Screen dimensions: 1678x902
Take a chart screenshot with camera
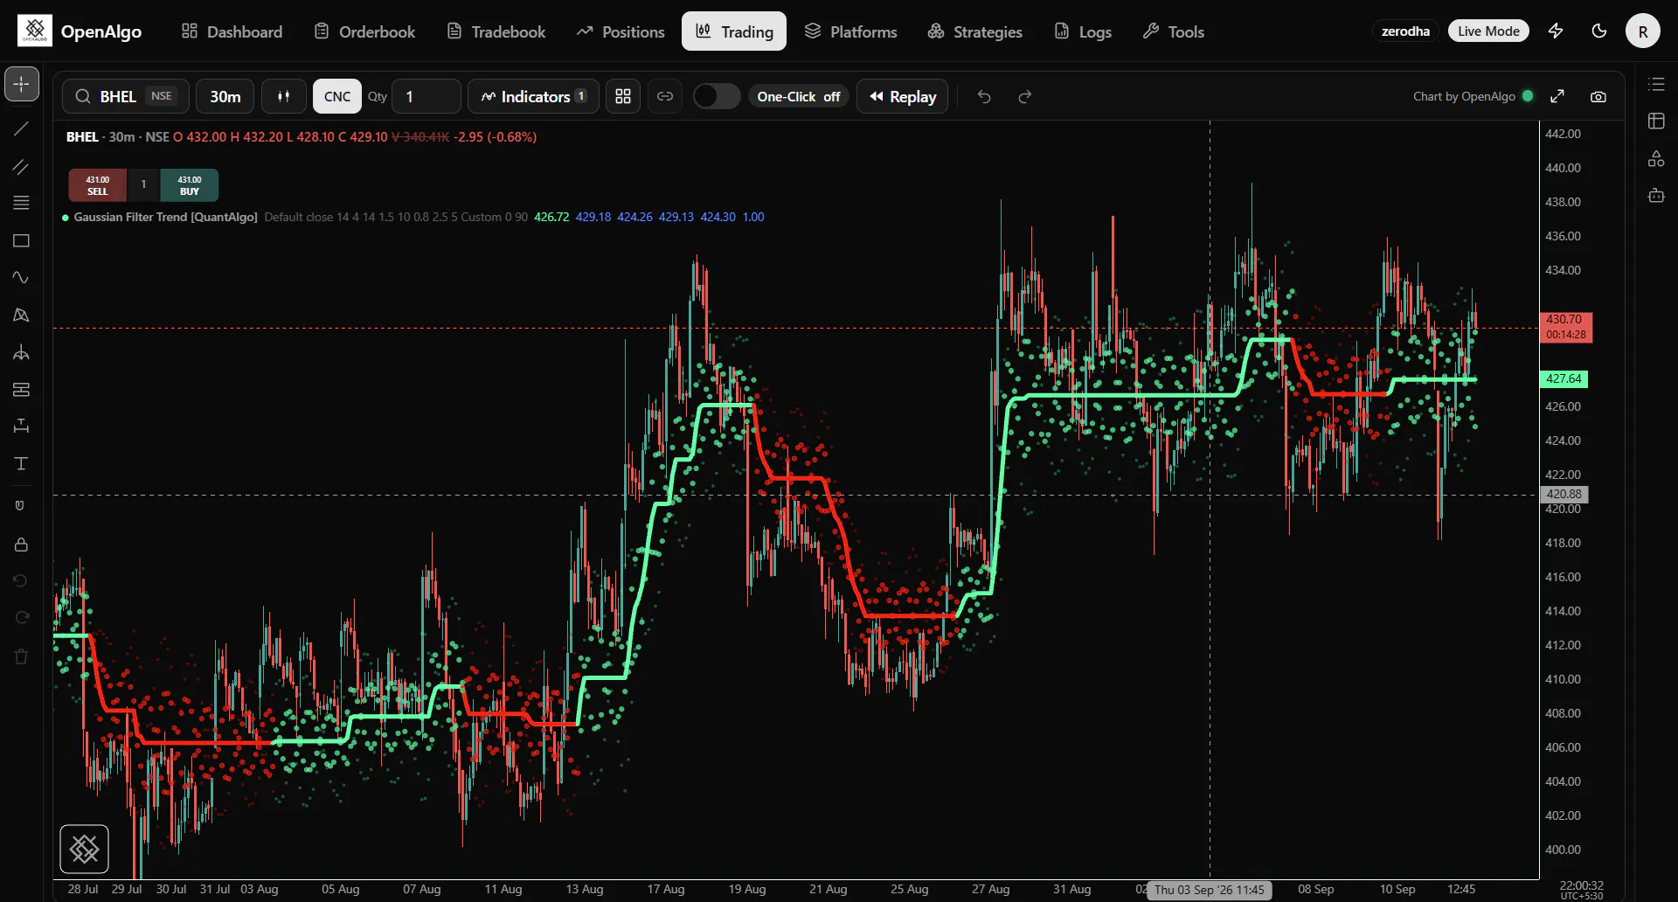click(x=1598, y=96)
